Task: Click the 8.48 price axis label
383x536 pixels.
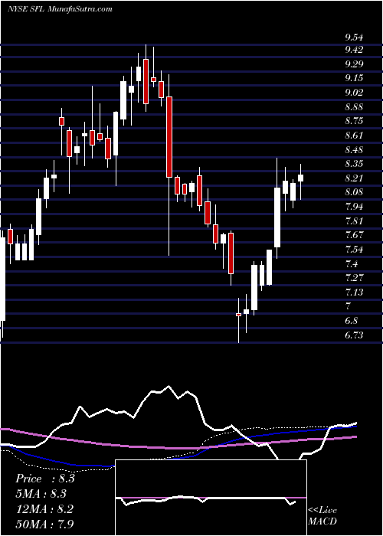Action: 354,150
